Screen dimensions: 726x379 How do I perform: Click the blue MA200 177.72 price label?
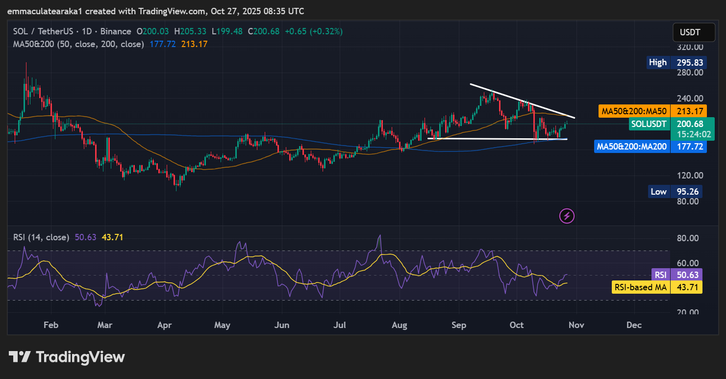tap(650, 146)
